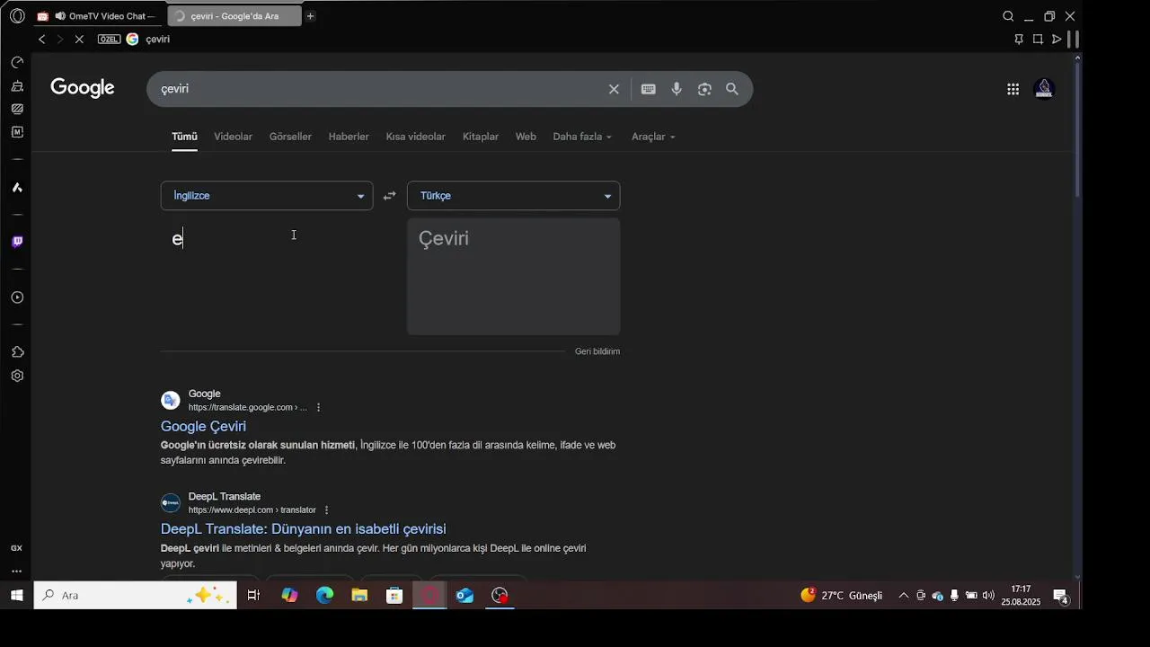Search by image with Google Lens

[x=704, y=89]
